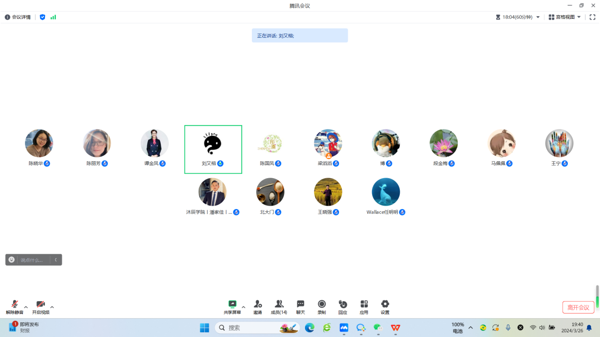Open meeting details info
Image resolution: width=600 pixels, height=337 pixels.
point(18,17)
